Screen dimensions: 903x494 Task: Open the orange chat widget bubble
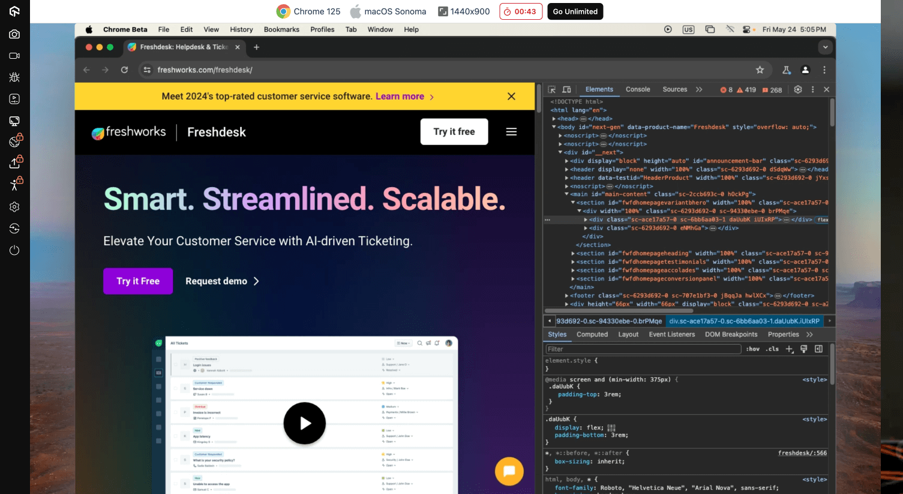509,471
